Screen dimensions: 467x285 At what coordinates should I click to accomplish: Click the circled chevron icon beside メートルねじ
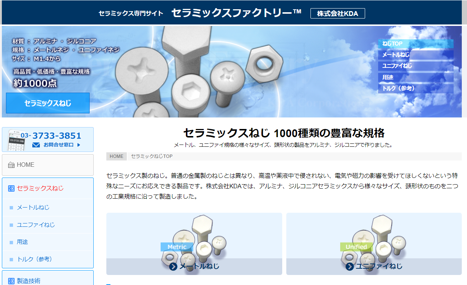(173, 266)
